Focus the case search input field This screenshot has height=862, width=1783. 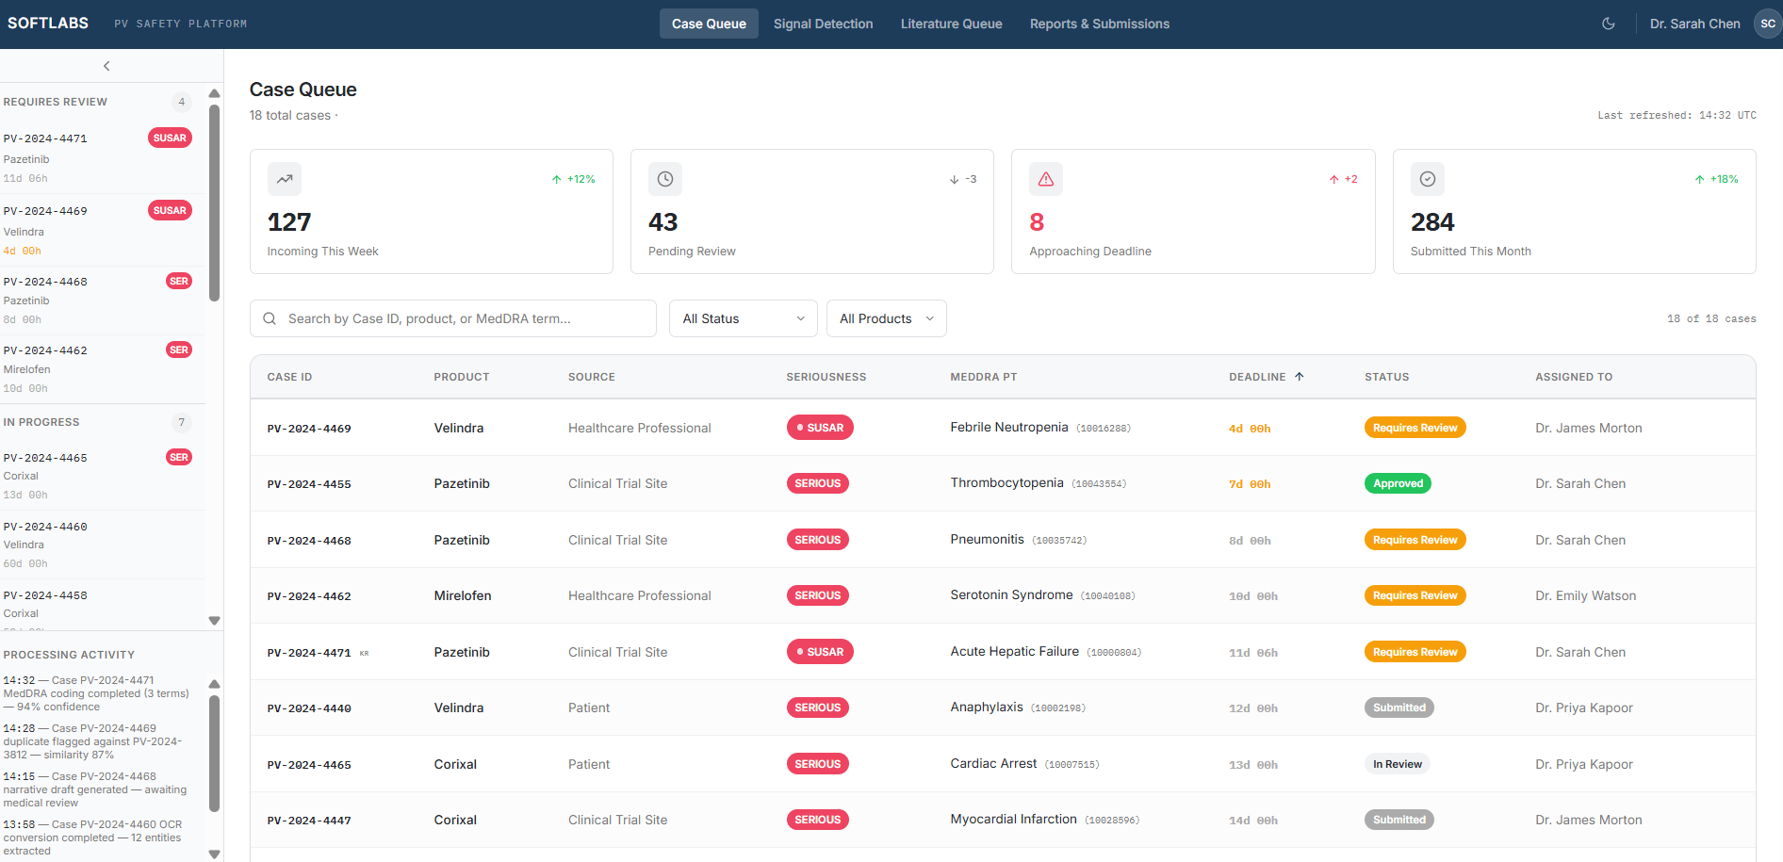tap(452, 318)
